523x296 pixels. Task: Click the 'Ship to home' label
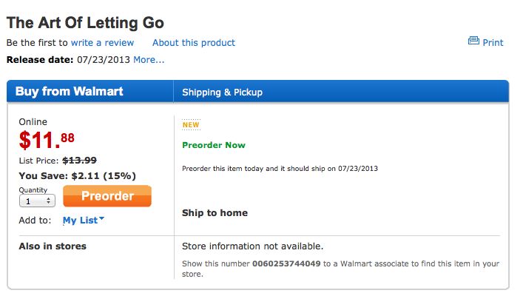click(x=215, y=213)
